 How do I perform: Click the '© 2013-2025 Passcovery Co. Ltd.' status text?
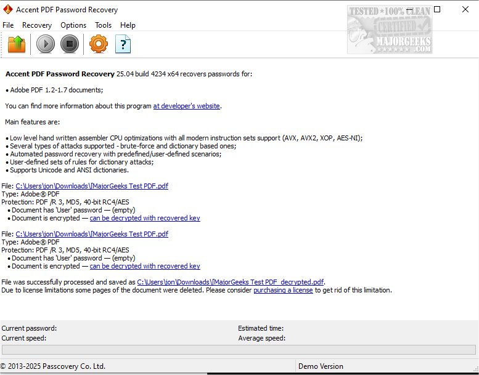53,366
